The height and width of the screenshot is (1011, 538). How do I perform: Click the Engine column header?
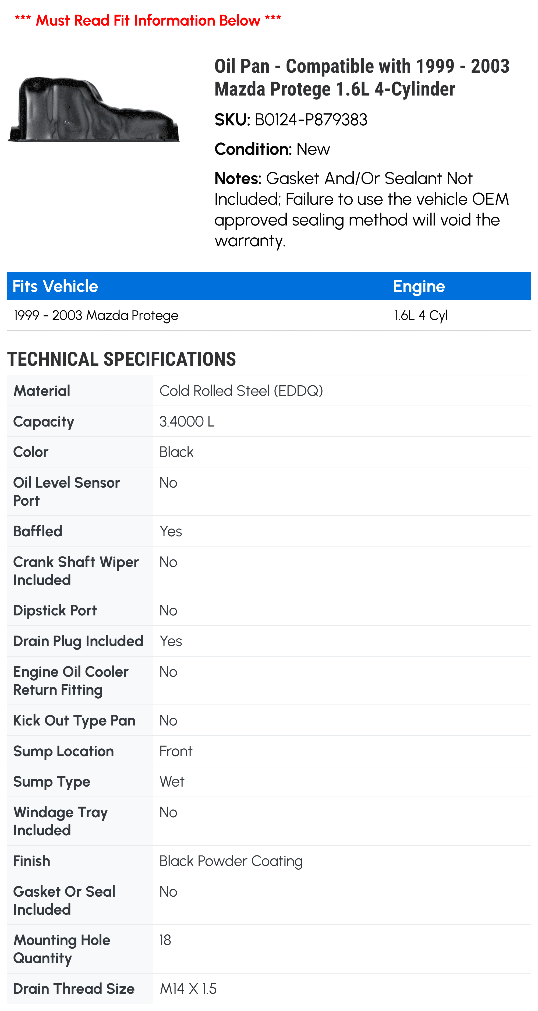coord(419,286)
